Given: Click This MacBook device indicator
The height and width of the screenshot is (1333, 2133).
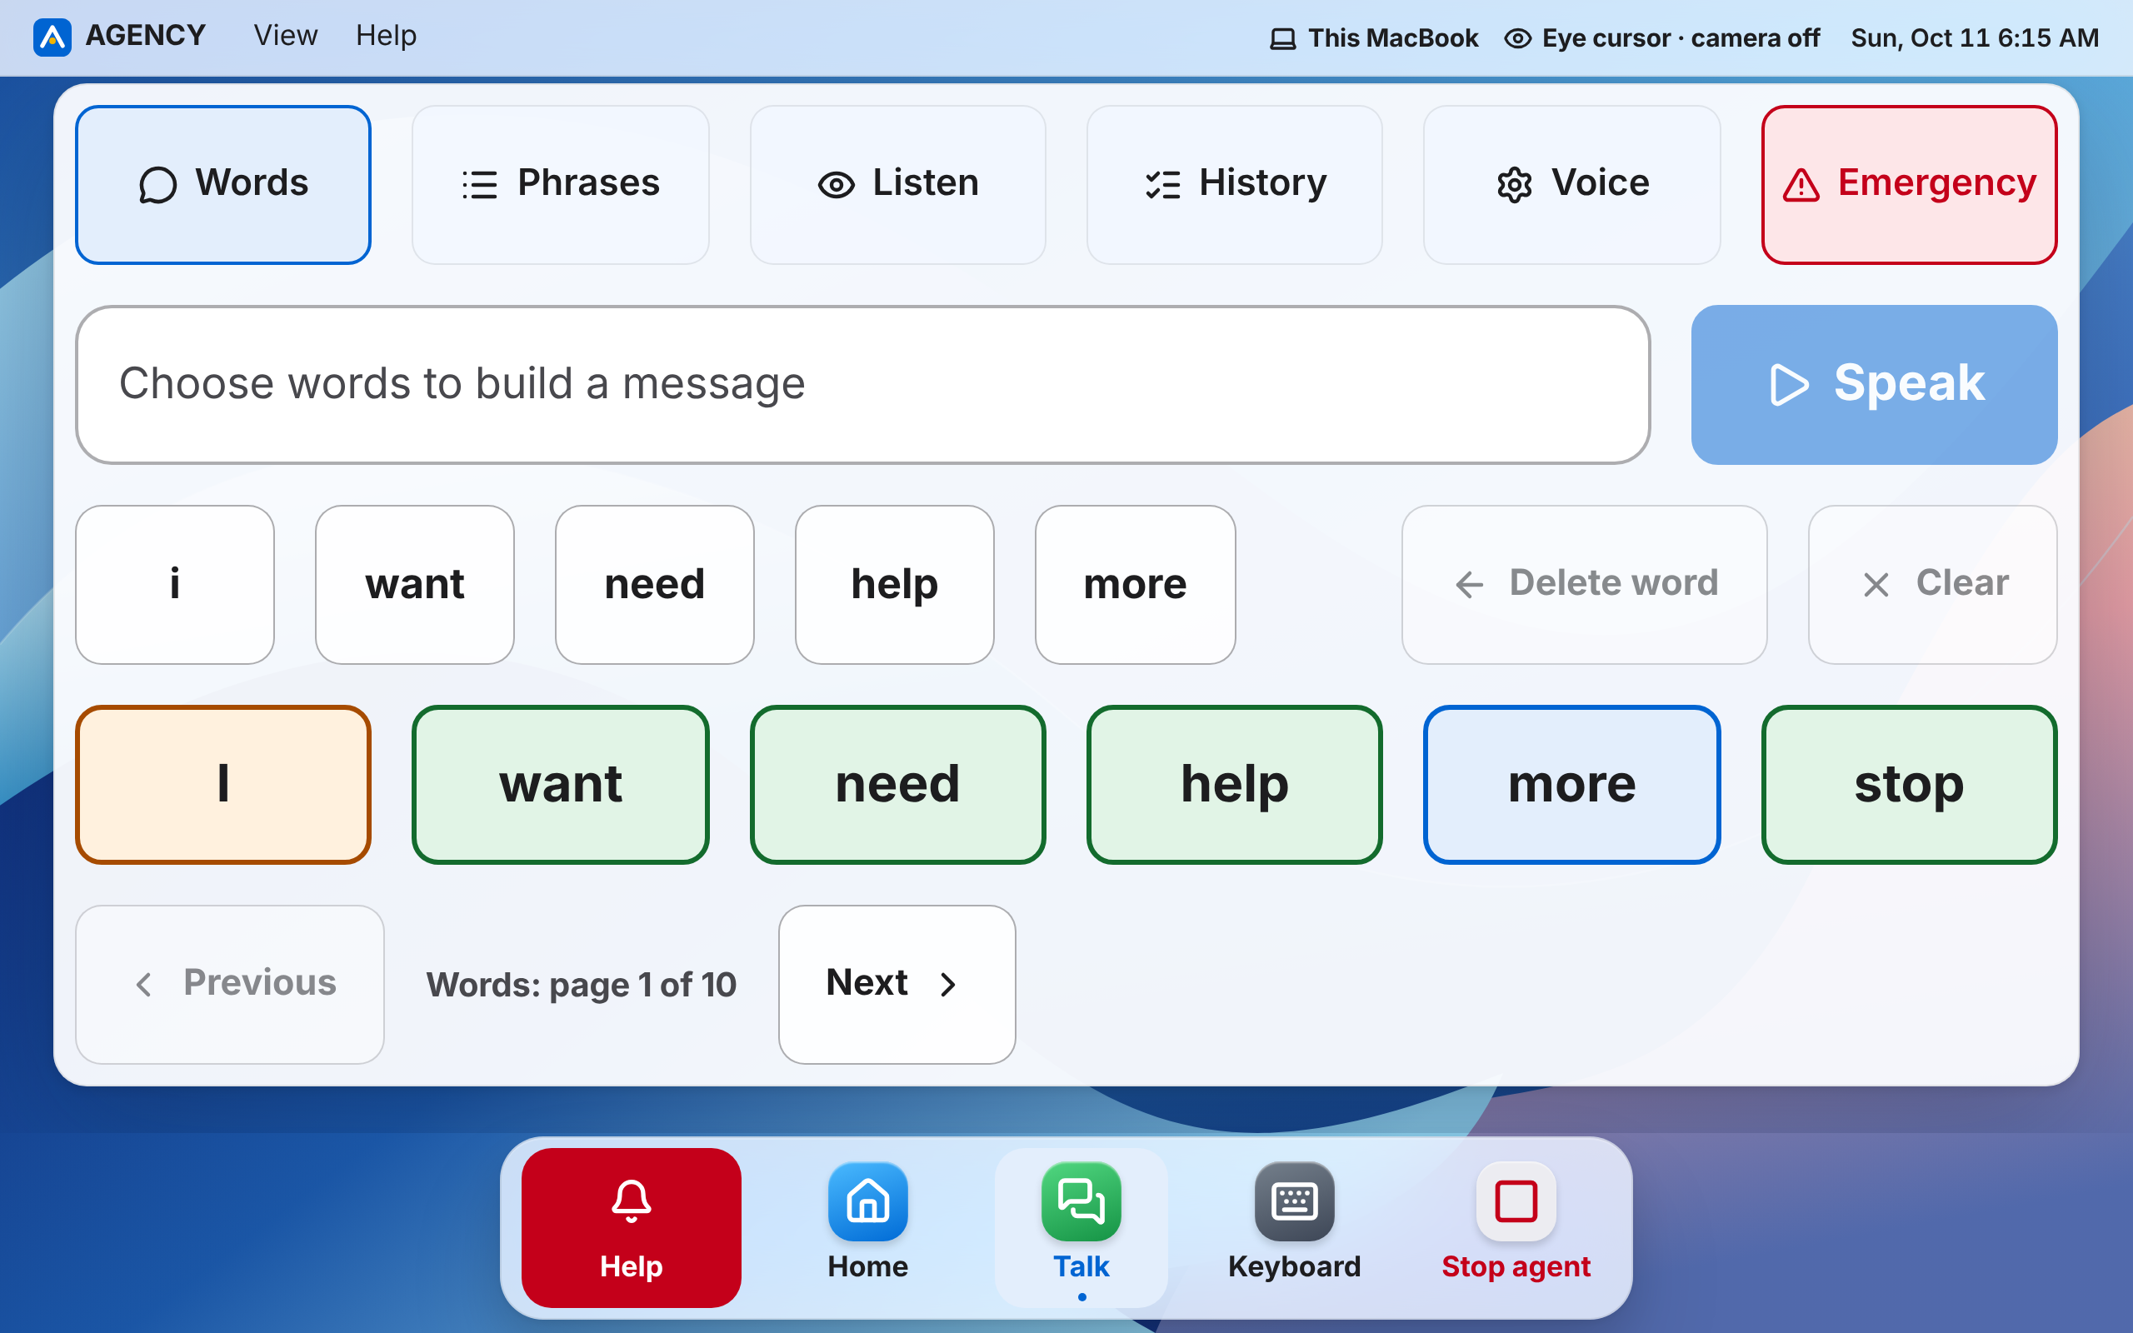Looking at the screenshot, I should (x=1373, y=38).
